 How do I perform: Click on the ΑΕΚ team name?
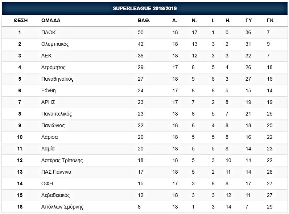pos(46,56)
